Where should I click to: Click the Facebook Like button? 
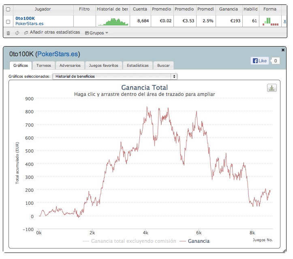tap(260, 61)
